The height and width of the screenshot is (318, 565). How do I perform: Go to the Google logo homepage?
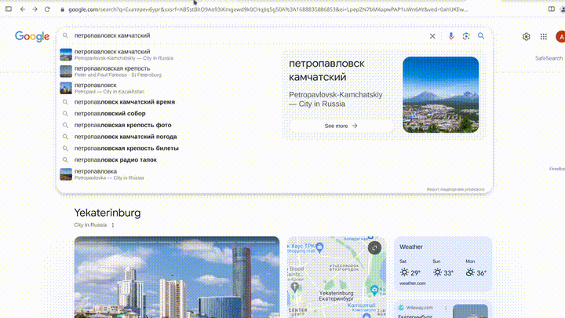click(32, 36)
